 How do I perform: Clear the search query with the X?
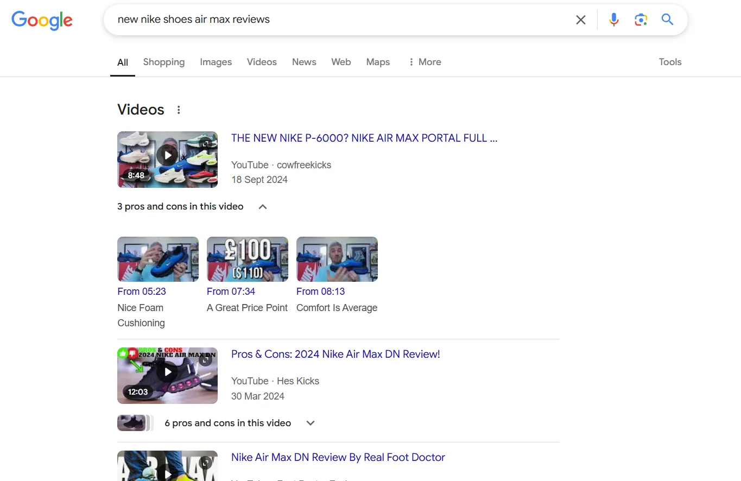tap(580, 19)
